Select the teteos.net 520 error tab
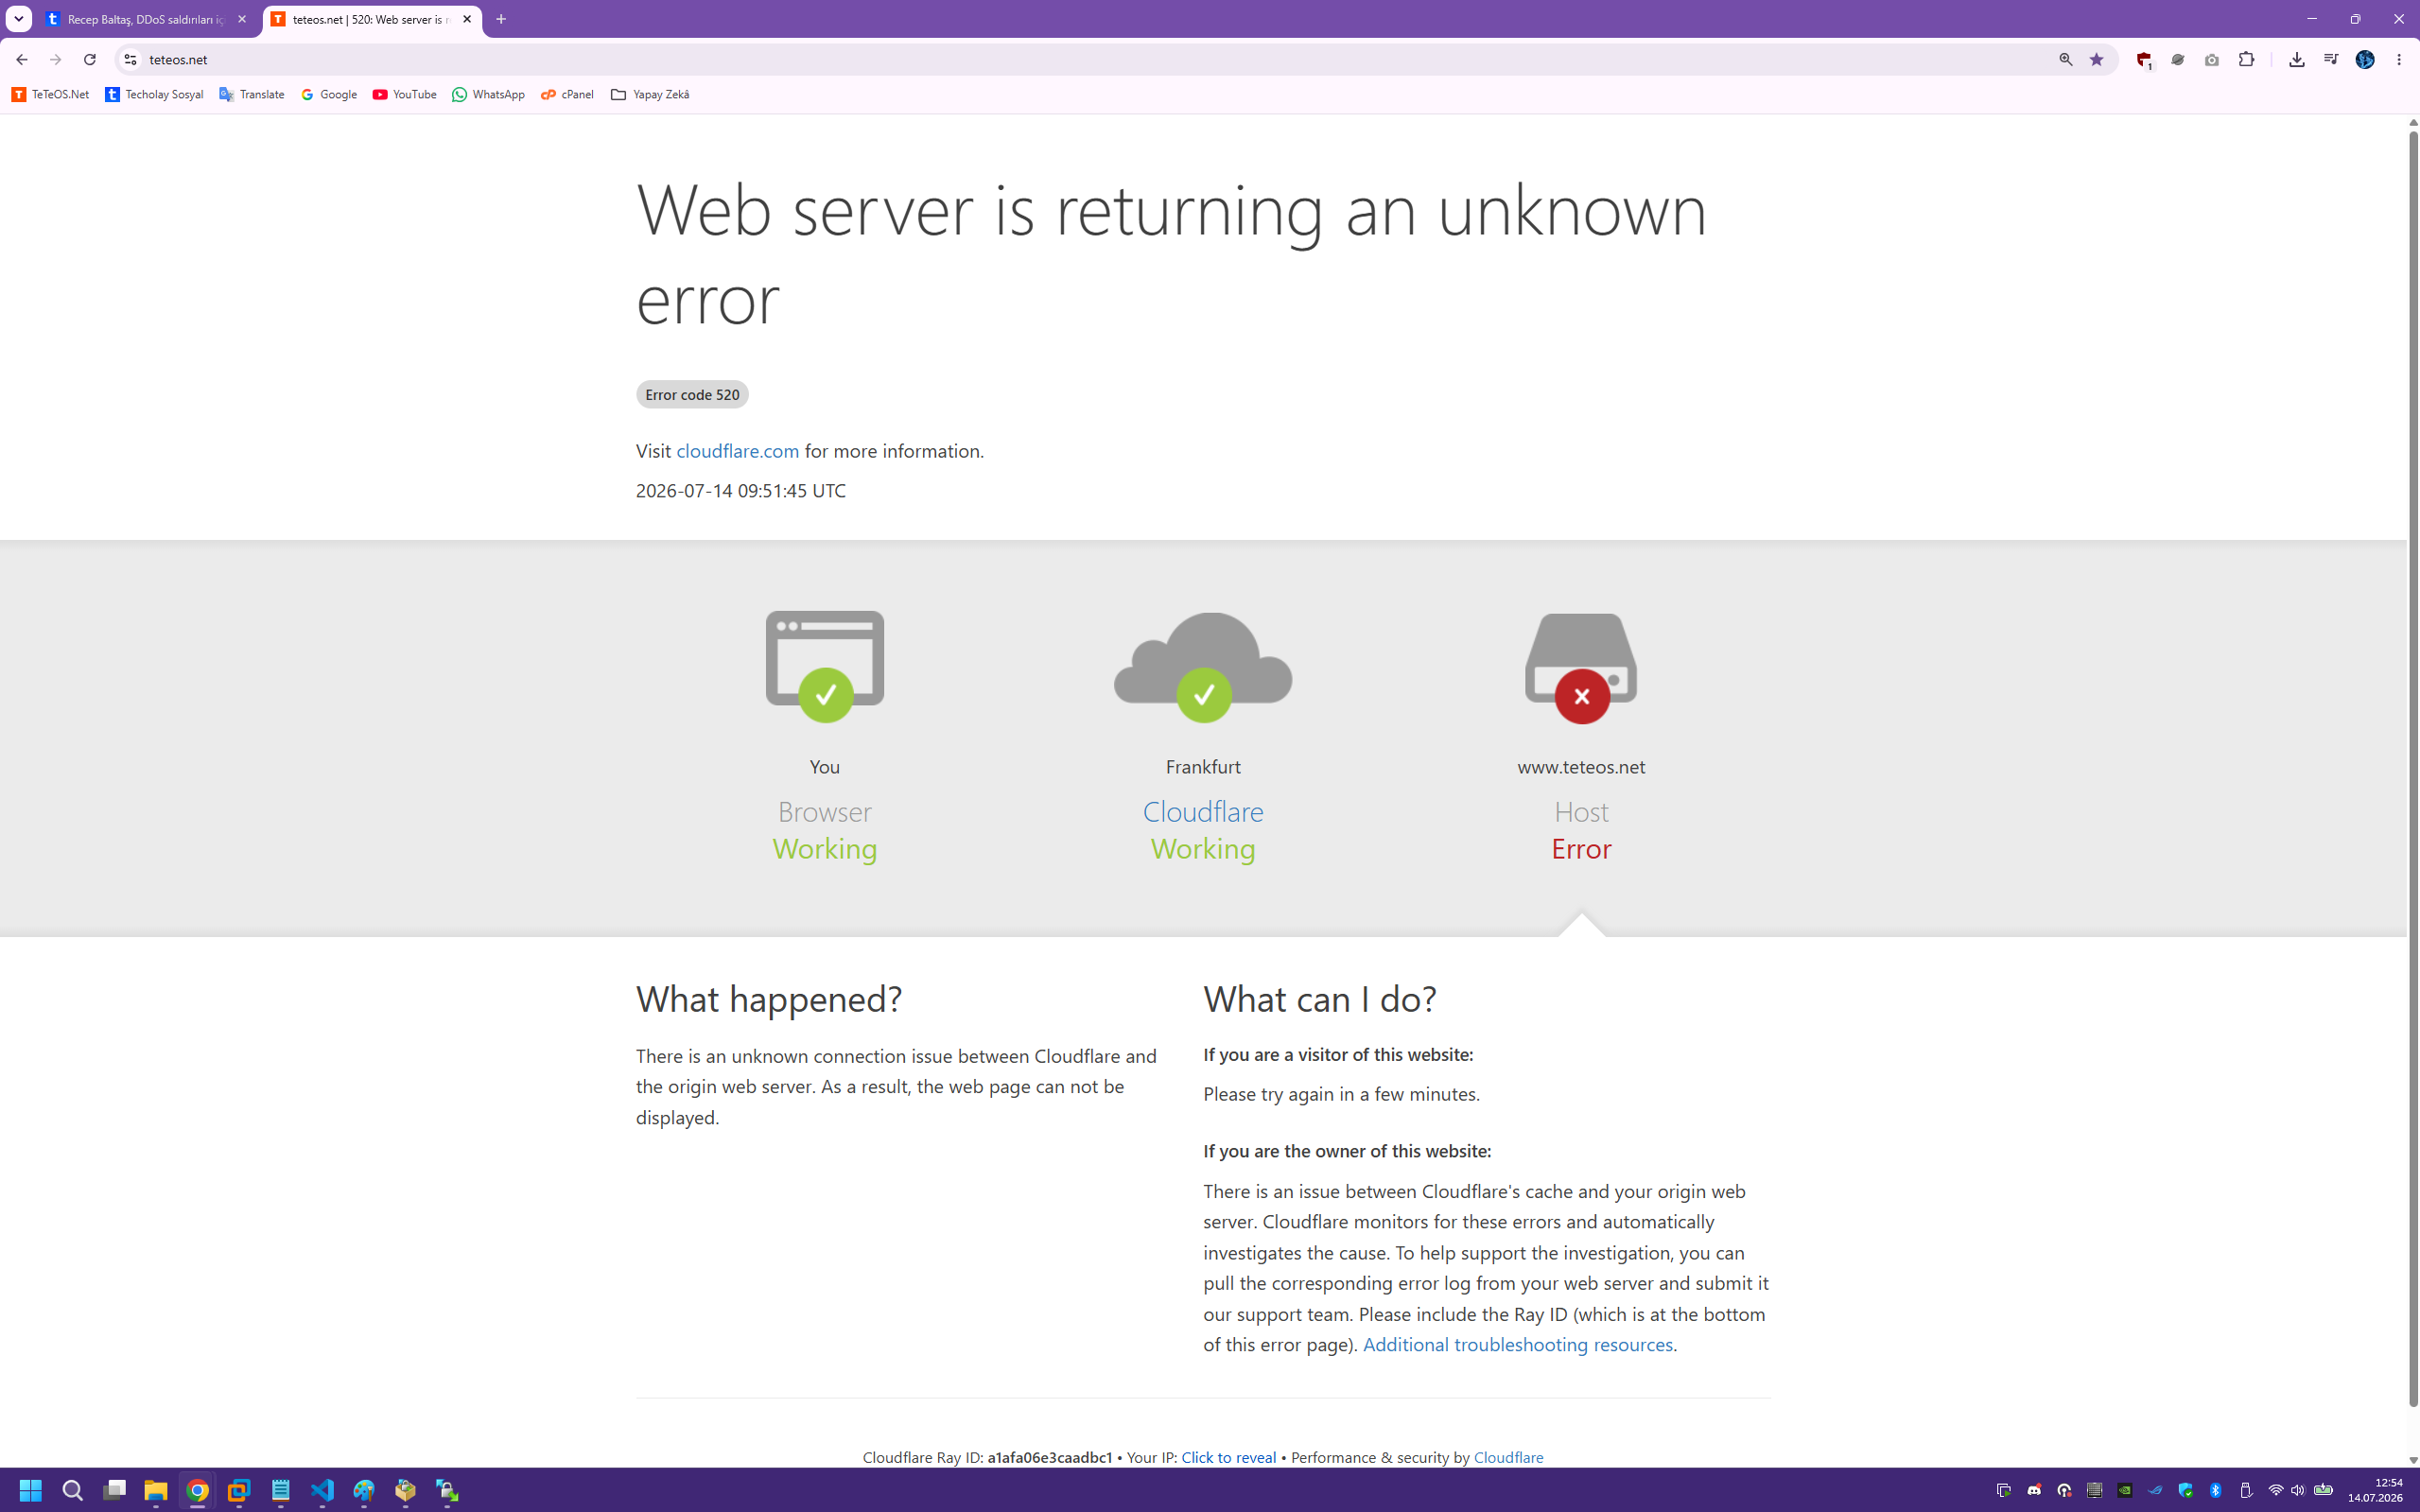The height and width of the screenshot is (1512, 2420). pyautogui.click(x=361, y=20)
